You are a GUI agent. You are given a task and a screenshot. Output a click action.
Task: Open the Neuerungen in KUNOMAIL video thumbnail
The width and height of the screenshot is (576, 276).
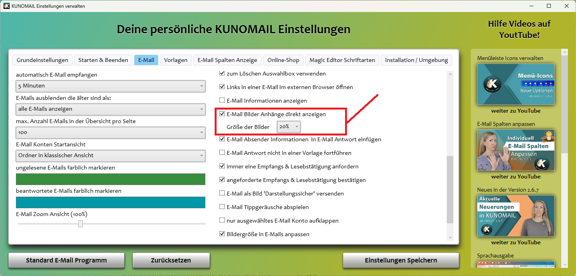[x=516, y=216]
